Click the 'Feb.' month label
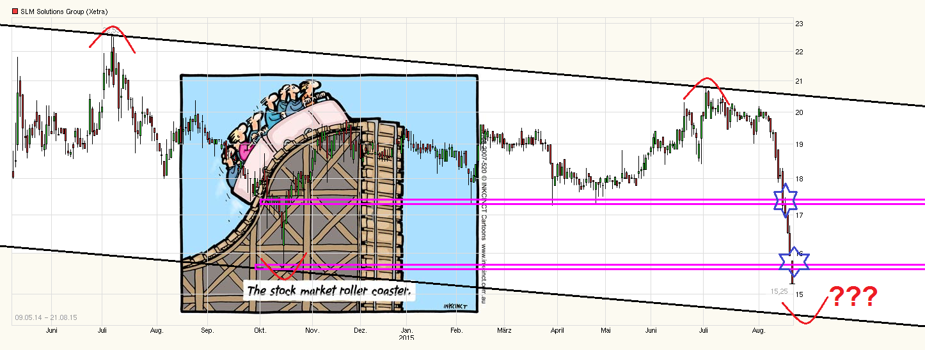 click(x=456, y=331)
